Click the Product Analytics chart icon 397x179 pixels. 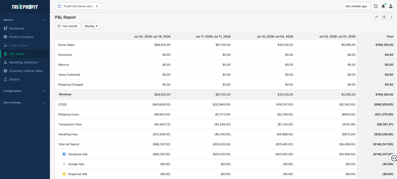[6, 37]
